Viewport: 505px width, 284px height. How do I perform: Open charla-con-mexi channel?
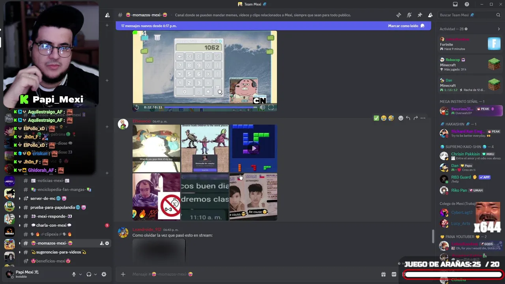pos(64,225)
